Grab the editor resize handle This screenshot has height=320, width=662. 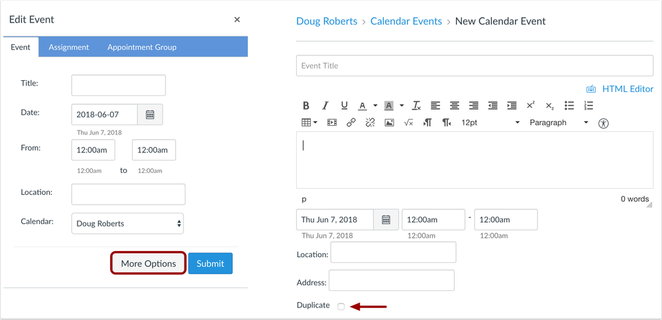click(x=650, y=205)
